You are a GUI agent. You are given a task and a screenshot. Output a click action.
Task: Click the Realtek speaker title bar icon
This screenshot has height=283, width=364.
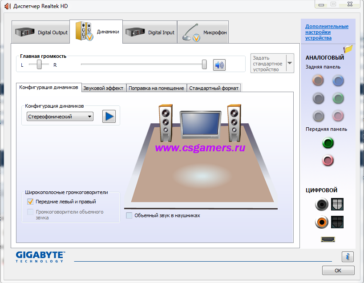coord(8,6)
